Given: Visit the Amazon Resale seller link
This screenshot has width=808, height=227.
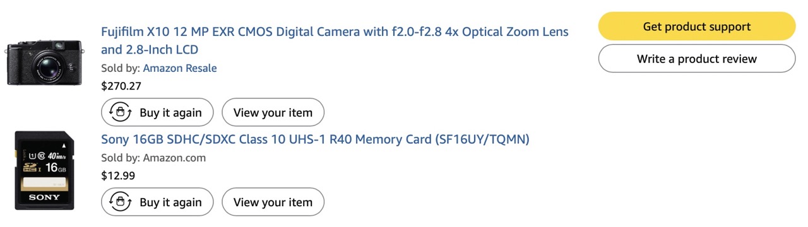Looking at the screenshot, I should click(x=180, y=68).
